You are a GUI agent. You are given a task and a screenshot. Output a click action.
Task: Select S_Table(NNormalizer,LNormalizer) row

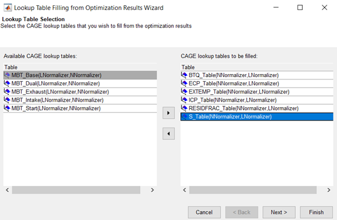pyautogui.click(x=257, y=116)
